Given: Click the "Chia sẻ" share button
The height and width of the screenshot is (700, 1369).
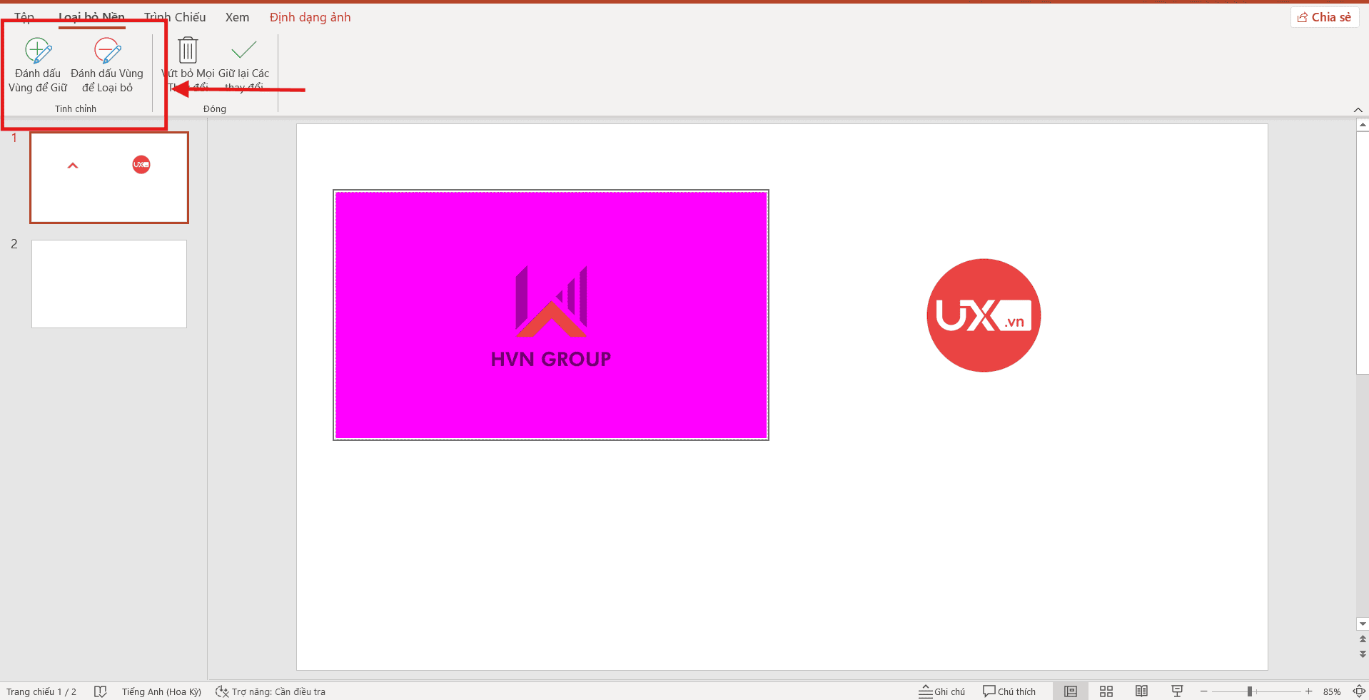Looking at the screenshot, I should point(1324,16).
